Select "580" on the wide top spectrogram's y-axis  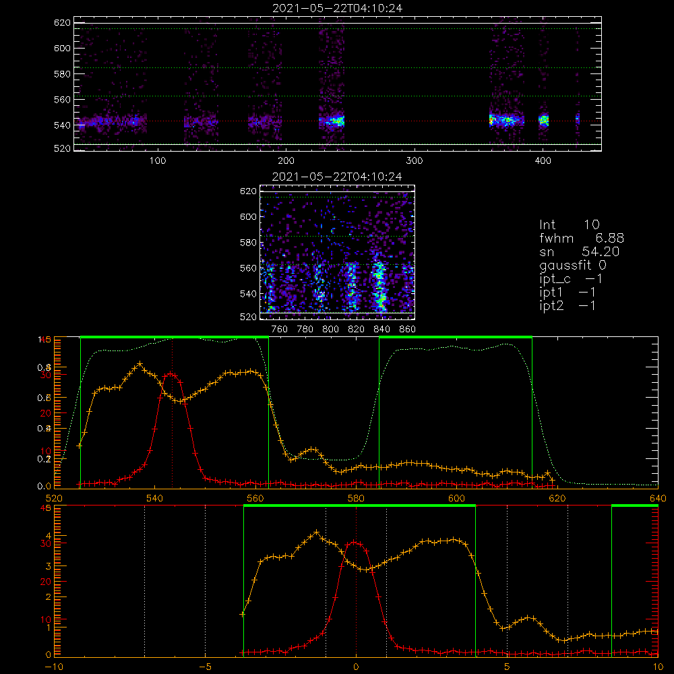tap(62, 74)
